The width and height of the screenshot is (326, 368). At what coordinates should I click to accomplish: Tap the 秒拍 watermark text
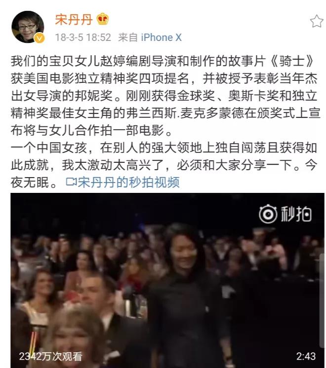pos(296,214)
